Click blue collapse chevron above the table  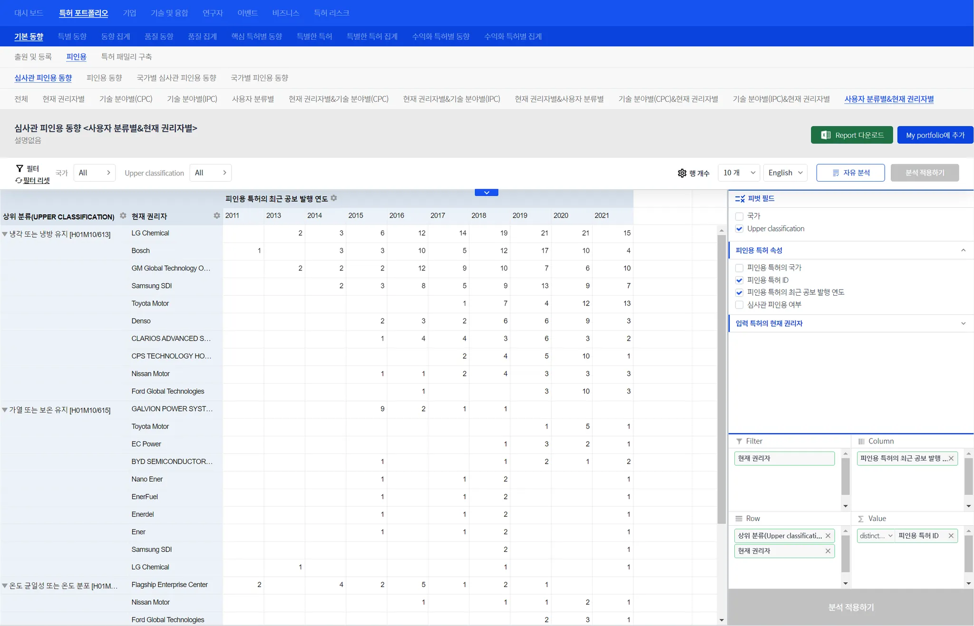tap(486, 193)
